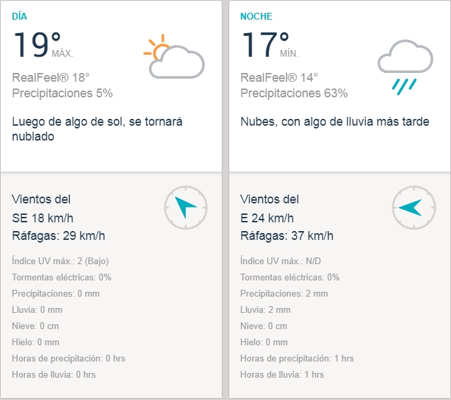Click the partly sunny weather icon
Screen dimensions: 451x400
(x=174, y=57)
